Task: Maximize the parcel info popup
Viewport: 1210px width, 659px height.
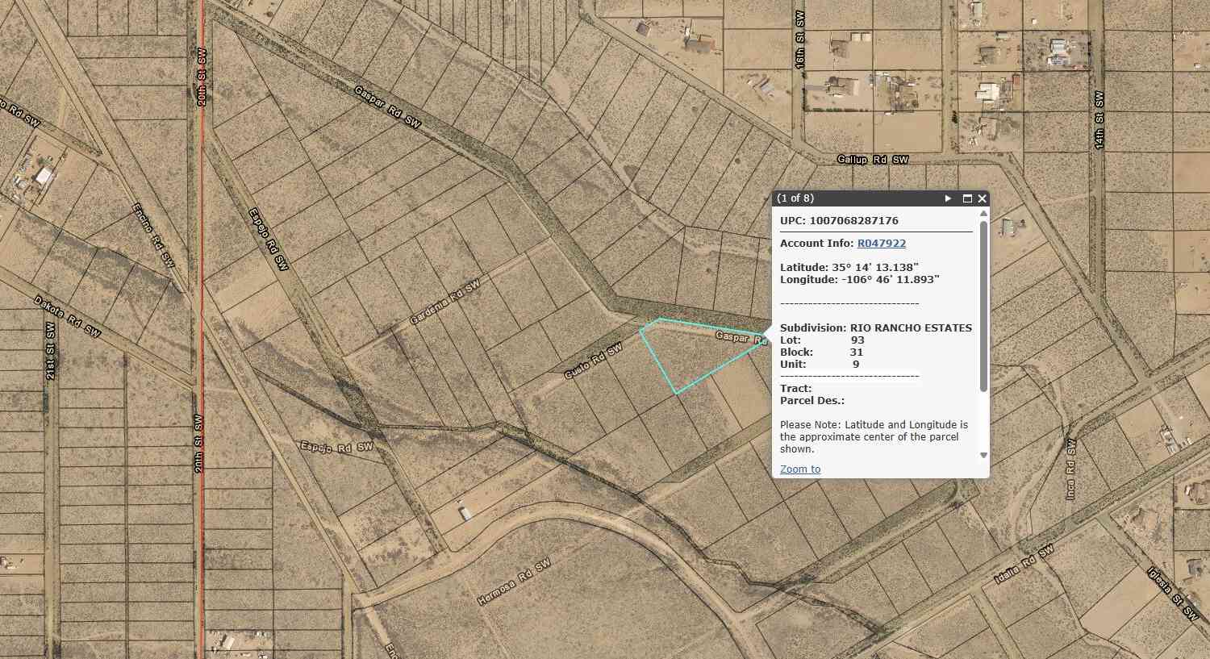Action: [967, 198]
